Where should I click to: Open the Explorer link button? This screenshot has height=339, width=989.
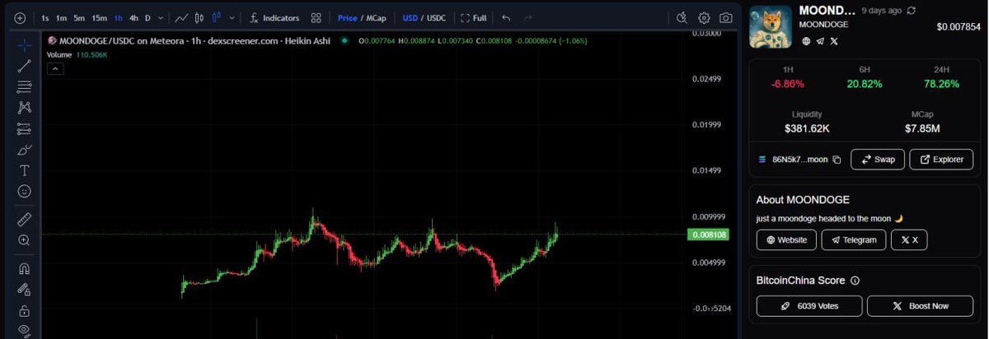(x=941, y=160)
